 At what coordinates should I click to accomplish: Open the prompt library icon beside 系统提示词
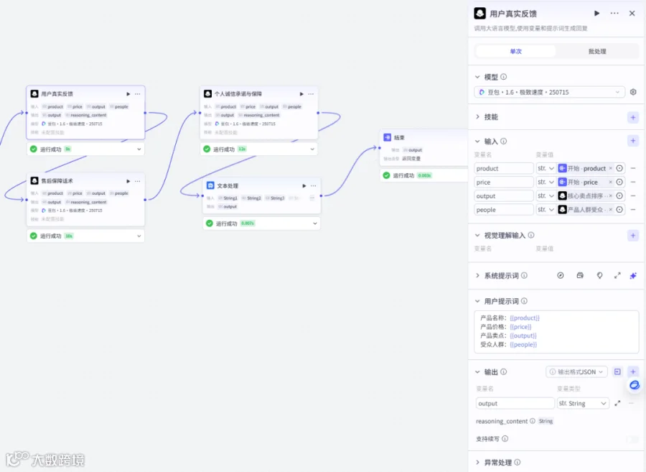(x=580, y=275)
